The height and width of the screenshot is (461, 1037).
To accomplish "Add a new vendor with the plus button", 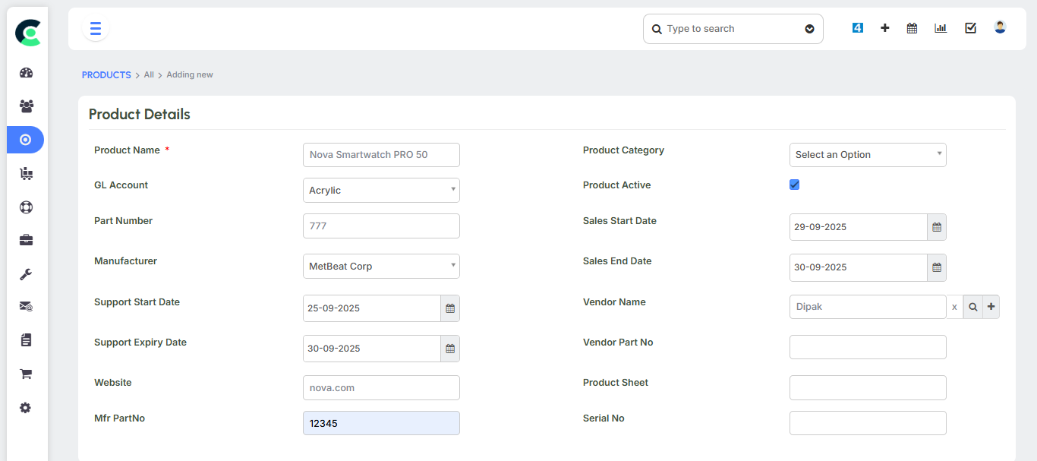I will (991, 306).
